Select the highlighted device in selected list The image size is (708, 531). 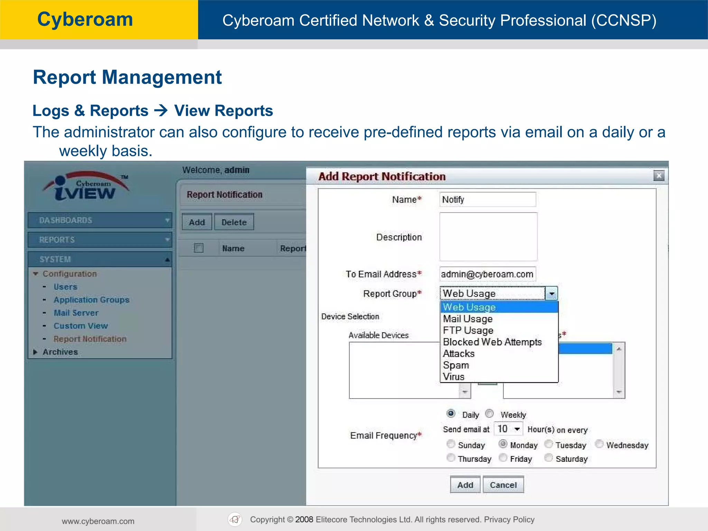pos(585,348)
